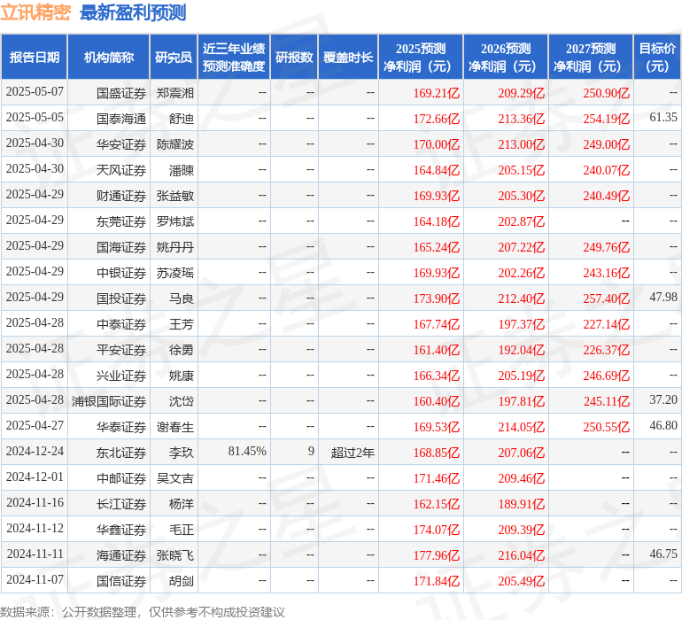Screen dimensions: 682x620
Task: Click target price 46.80
Action: pyautogui.click(x=663, y=425)
